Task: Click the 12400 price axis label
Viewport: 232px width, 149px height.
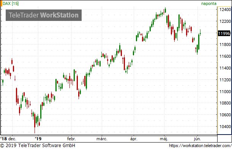Action: [x=225, y=10]
